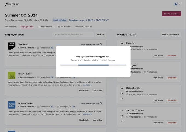Image resolution: width=186 pixels, height=132 pixels.
Task: Click Hogan Lovells bid rank number
Action: (x=122, y=93)
